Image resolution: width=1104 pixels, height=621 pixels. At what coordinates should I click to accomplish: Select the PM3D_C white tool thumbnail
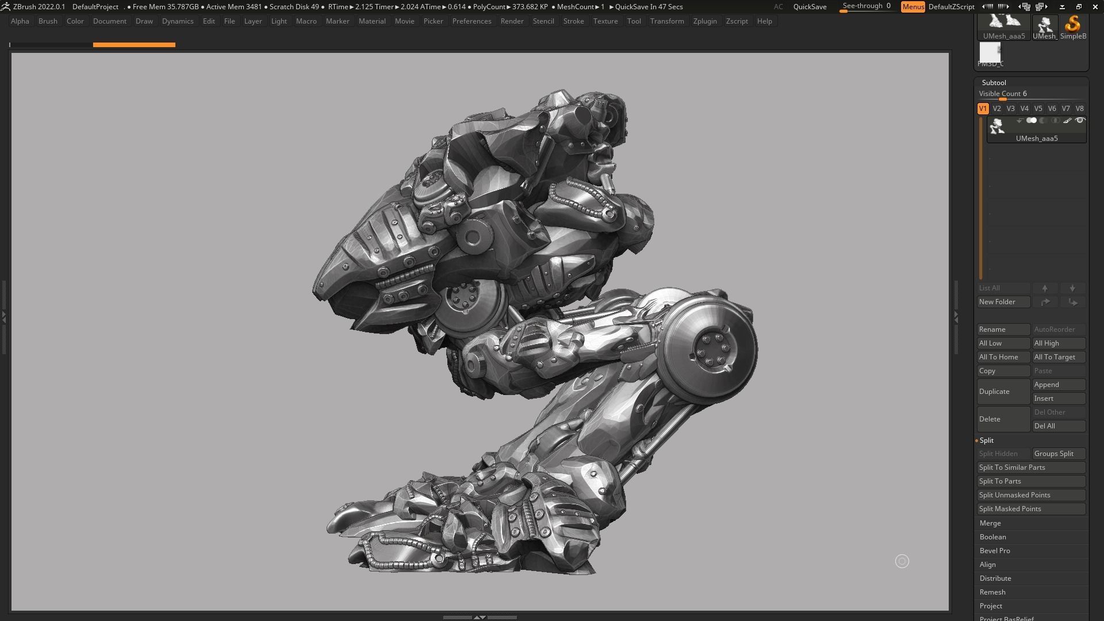click(x=990, y=55)
